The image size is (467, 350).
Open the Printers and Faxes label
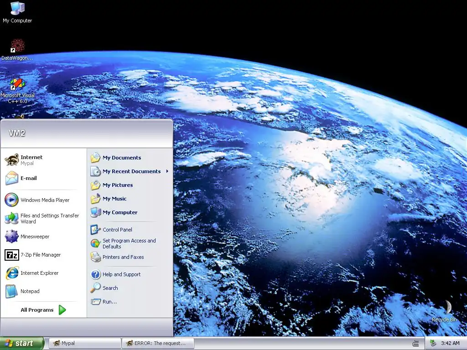pyautogui.click(x=123, y=257)
